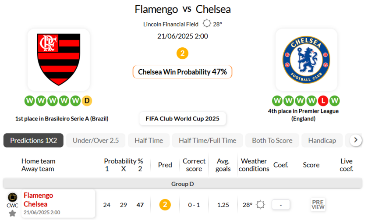Click the PREVIEW button in match row
This screenshot has height=220, width=368.
click(x=318, y=205)
